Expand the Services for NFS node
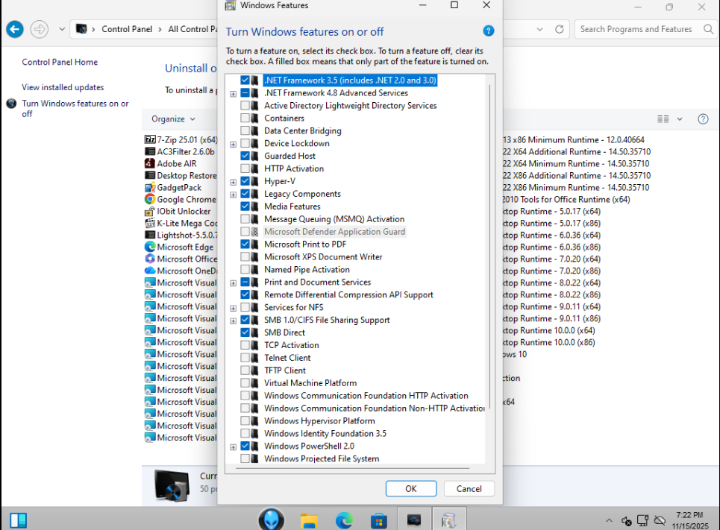The width and height of the screenshot is (720, 530). (234, 309)
